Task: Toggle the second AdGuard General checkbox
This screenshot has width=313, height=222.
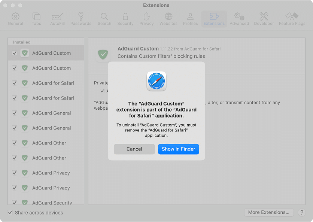Action: click(x=15, y=128)
